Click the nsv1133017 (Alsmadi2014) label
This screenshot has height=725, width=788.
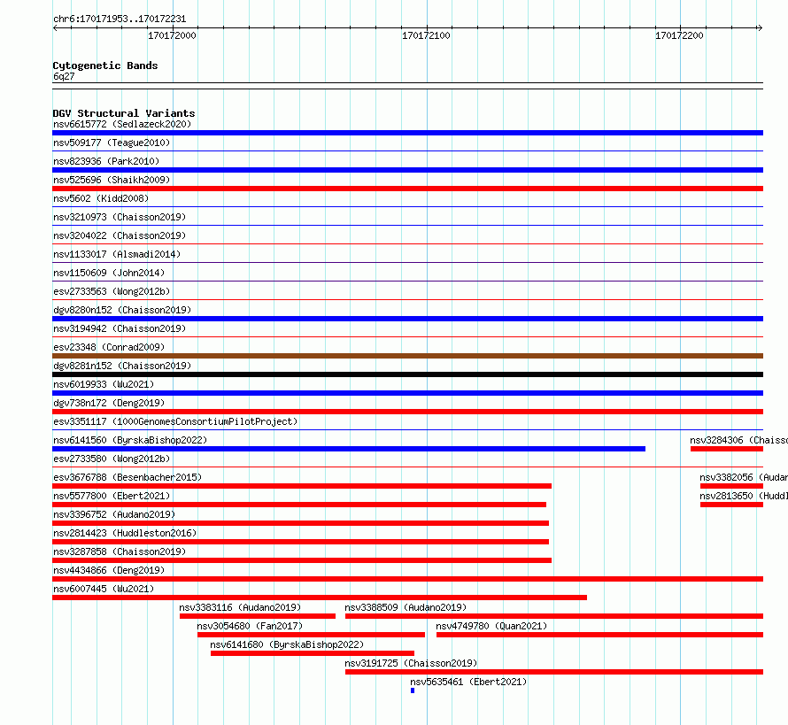point(117,254)
